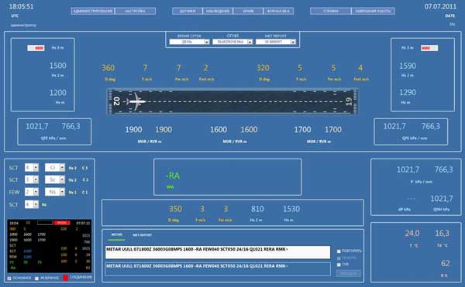This screenshot has height=287, width=465.
Task: Click the -RA present weather indicator
Action: coord(173,176)
